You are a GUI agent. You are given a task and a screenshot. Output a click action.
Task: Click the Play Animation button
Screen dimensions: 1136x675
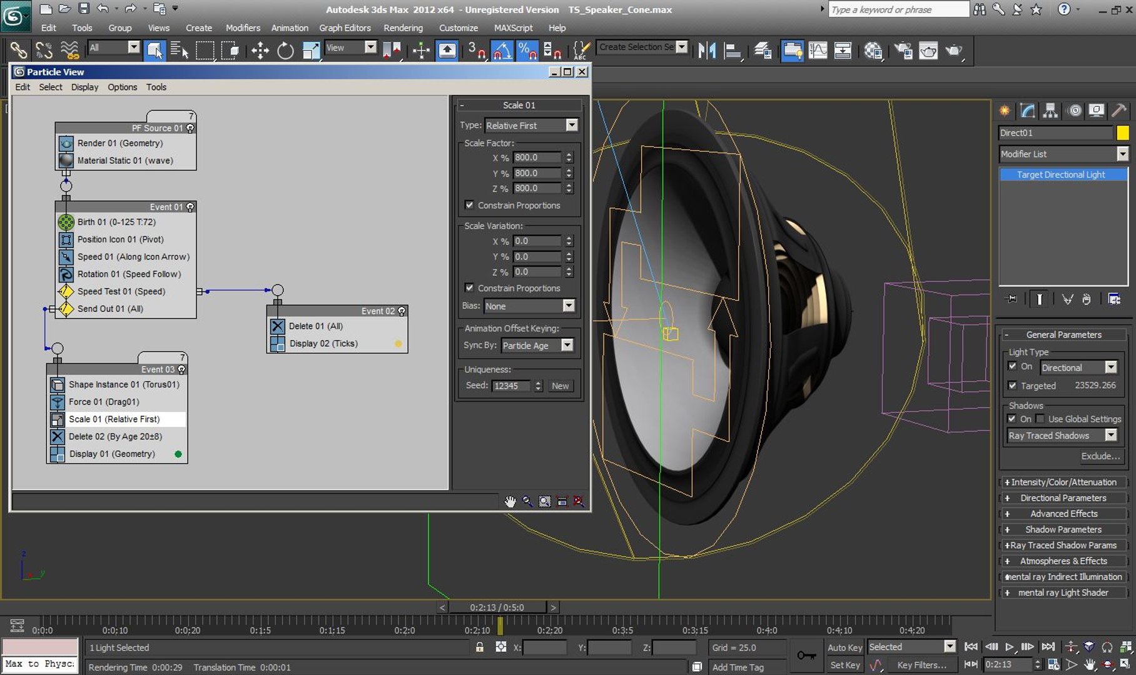pos(1009,647)
